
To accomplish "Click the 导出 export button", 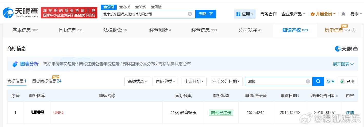I will coord(347,81).
